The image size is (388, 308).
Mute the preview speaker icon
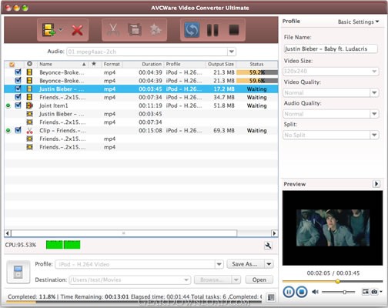pos(315,292)
